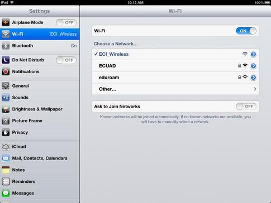Open the General settings section
Image resolution: width=271 pixels, height=203 pixels.
tap(40, 86)
